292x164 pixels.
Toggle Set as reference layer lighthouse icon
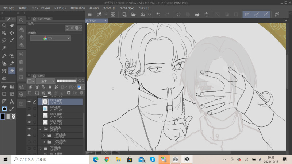click(x=37, y=87)
